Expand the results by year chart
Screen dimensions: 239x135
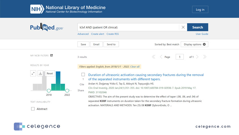33,73
